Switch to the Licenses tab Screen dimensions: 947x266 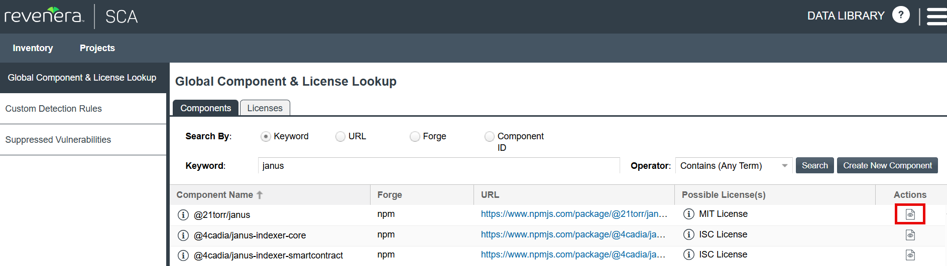pyautogui.click(x=265, y=108)
